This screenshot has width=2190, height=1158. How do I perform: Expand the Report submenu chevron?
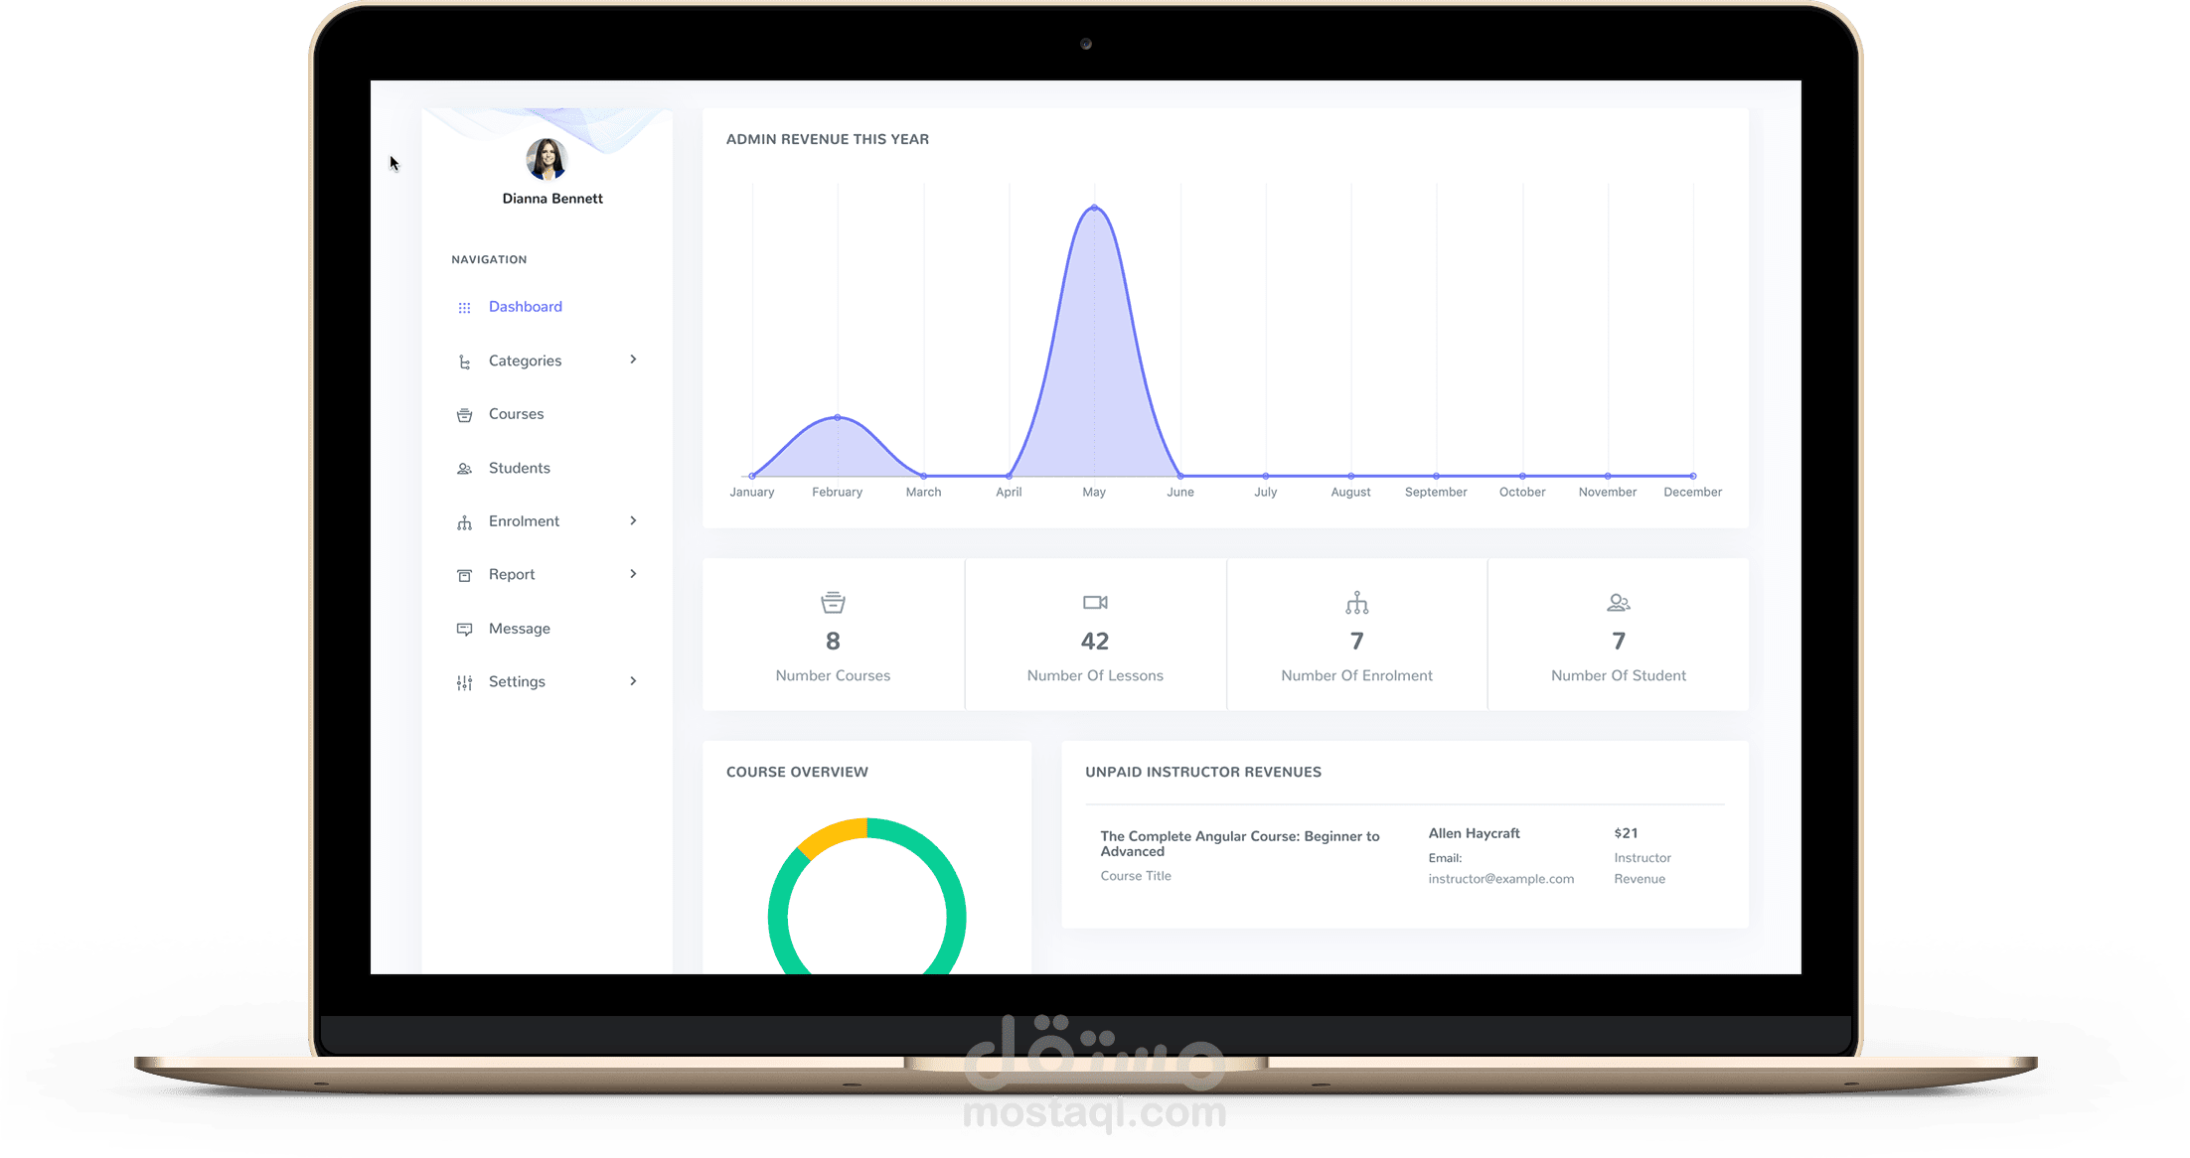[633, 574]
